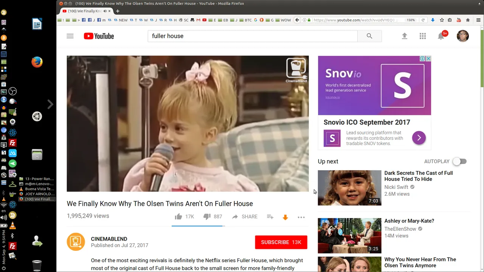484x272 pixels.
Task: Click the ad info AdChoices icon
Action: [x=423, y=59]
